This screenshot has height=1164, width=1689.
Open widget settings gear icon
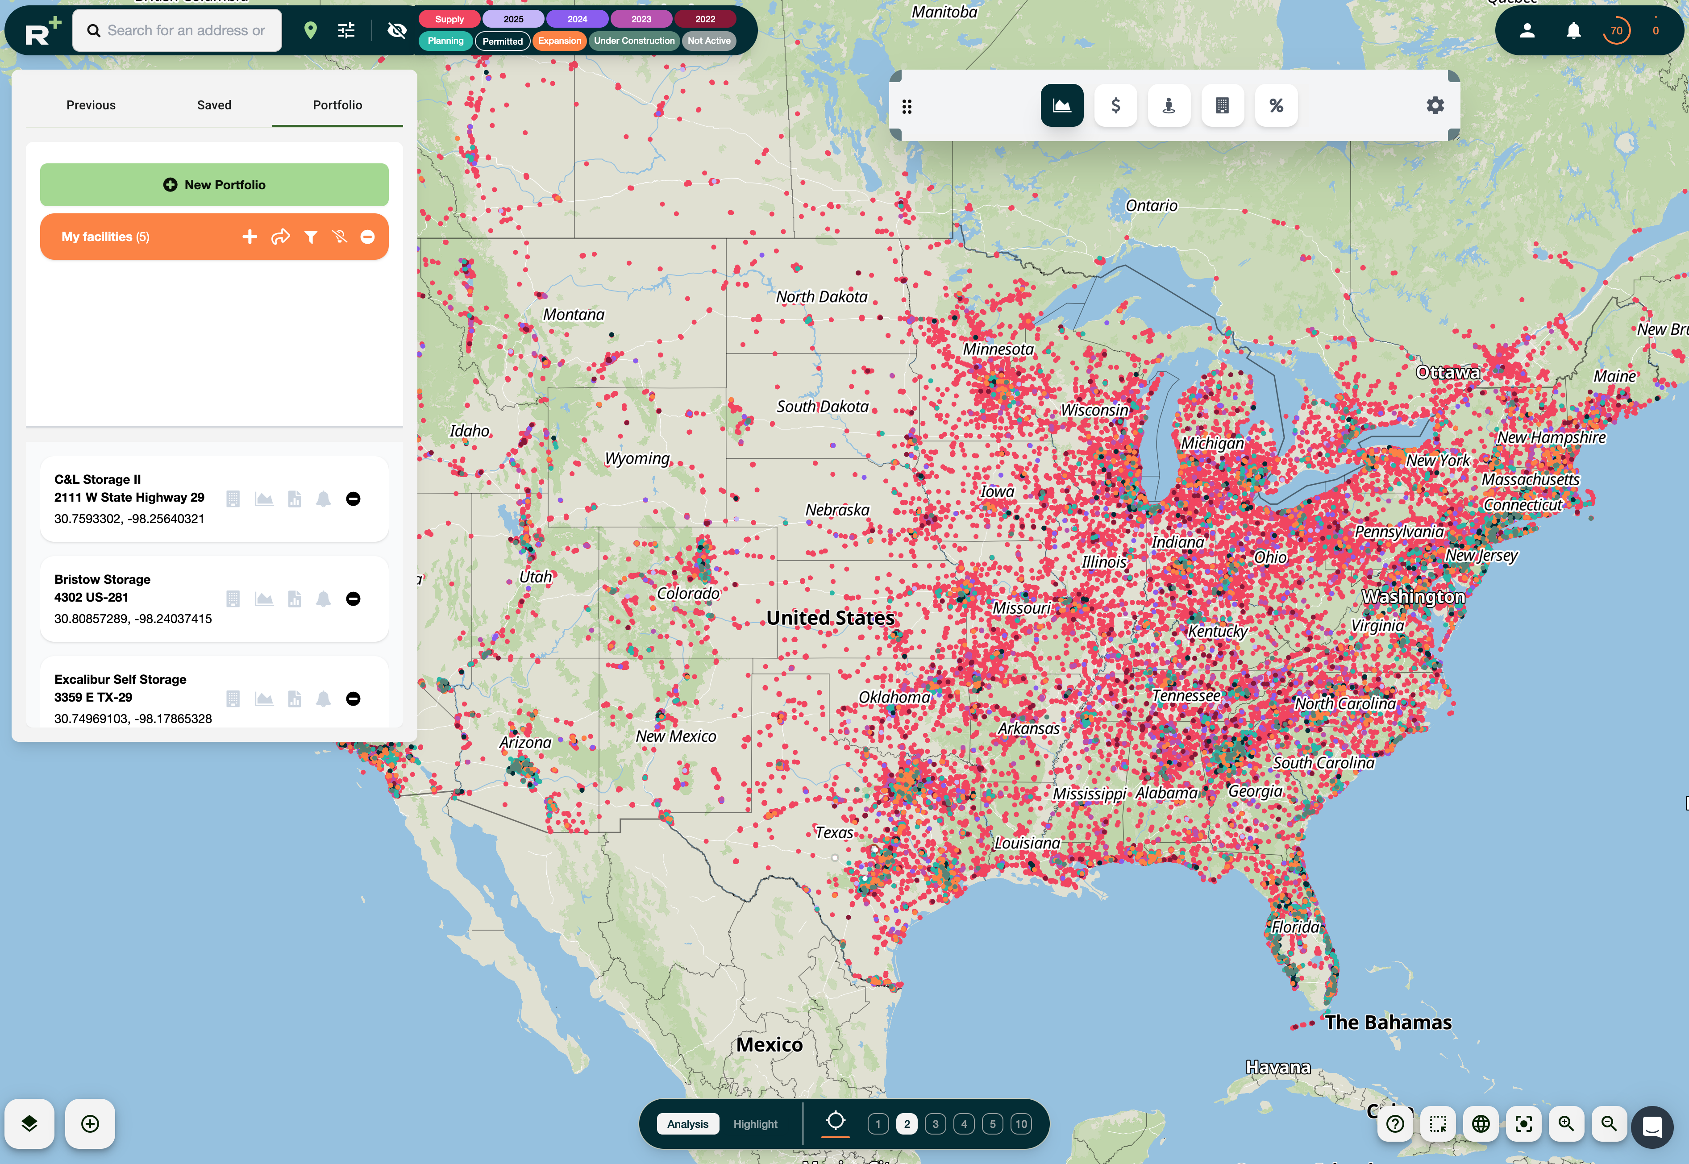coord(1435,106)
